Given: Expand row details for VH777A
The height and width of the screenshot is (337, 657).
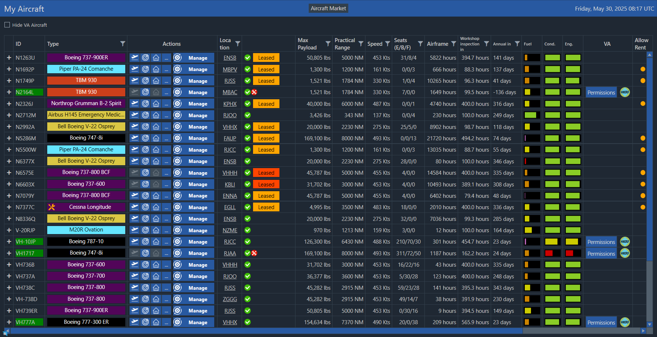Looking at the screenshot, I should (9, 322).
